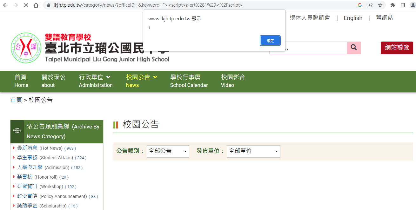Image resolution: width=416 pixels, height=210 pixels.
Task: Click 首頁 in the breadcrumb
Action: pos(16,100)
